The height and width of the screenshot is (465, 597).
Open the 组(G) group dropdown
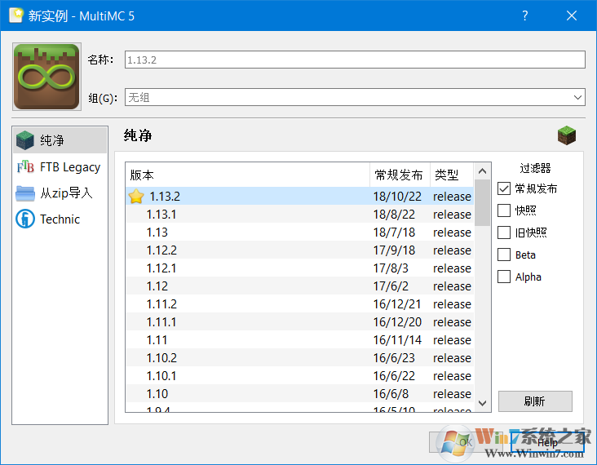tap(577, 98)
